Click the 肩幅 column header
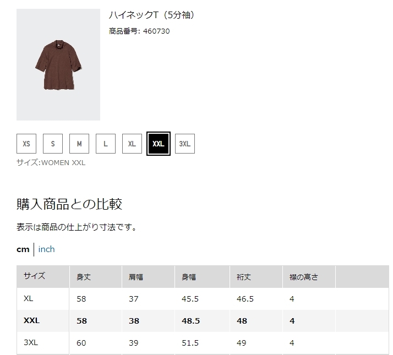This screenshot has width=393, height=355. 136,277
